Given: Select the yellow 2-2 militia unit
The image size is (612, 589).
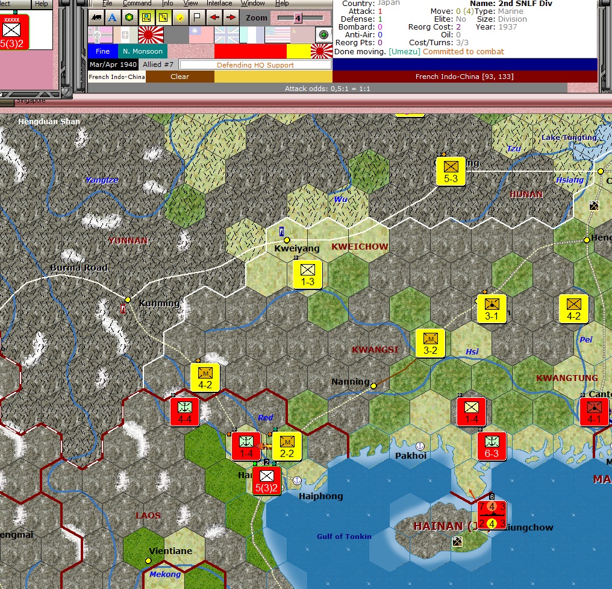Looking at the screenshot, I should click(x=287, y=446).
